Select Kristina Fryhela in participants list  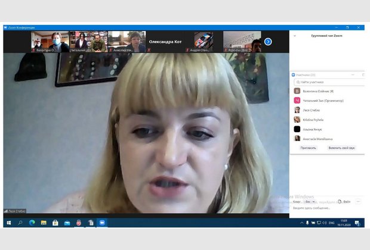pos(328,120)
